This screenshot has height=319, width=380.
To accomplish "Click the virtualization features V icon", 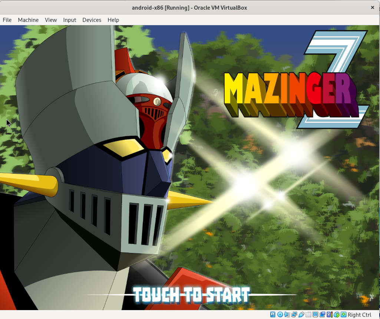I will click(x=329, y=315).
